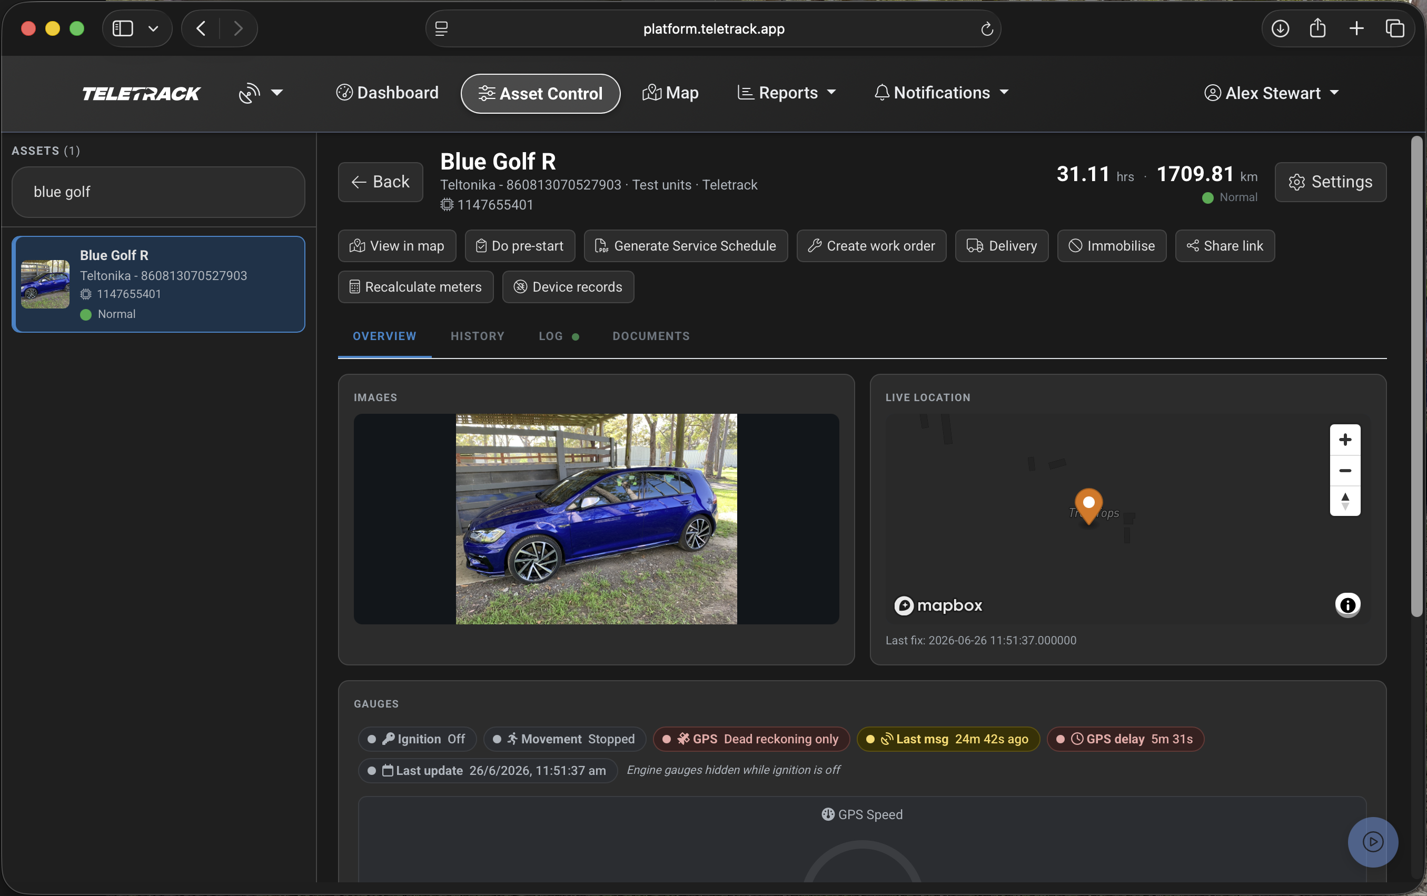Select the Asset Control nav item

click(x=540, y=94)
